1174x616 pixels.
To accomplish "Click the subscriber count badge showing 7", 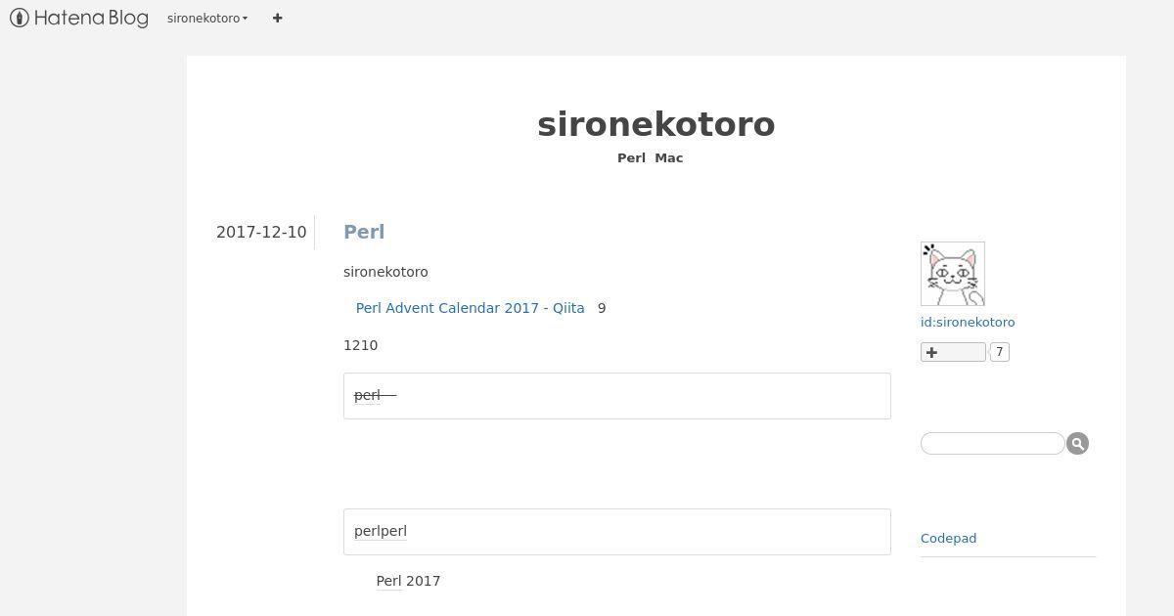I will coord(999,352).
